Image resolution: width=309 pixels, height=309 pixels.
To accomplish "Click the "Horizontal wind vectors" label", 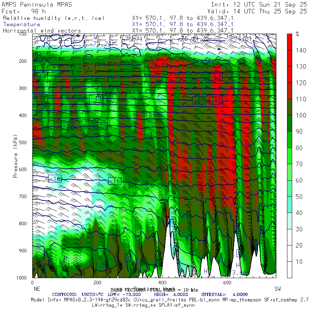I will pyautogui.click(x=42, y=31).
